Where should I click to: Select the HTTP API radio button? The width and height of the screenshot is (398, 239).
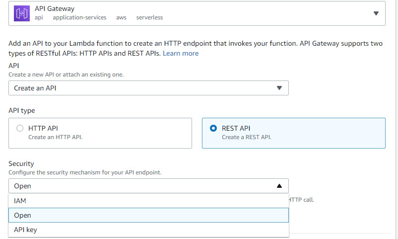tap(20, 128)
